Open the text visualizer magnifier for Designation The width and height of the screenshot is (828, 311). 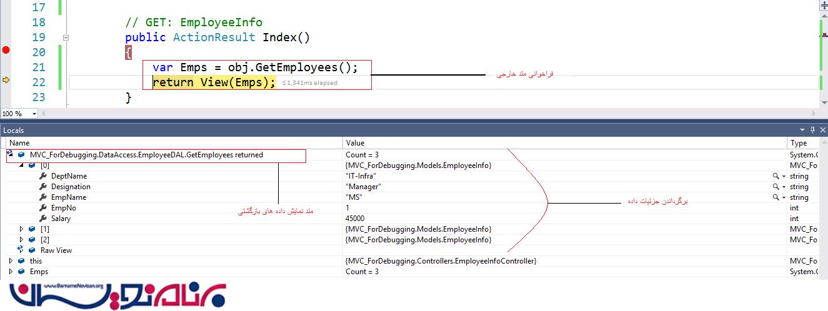click(776, 187)
